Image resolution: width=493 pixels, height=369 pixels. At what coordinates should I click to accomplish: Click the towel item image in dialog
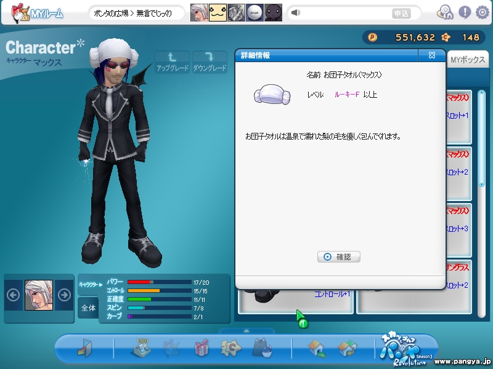point(272,94)
